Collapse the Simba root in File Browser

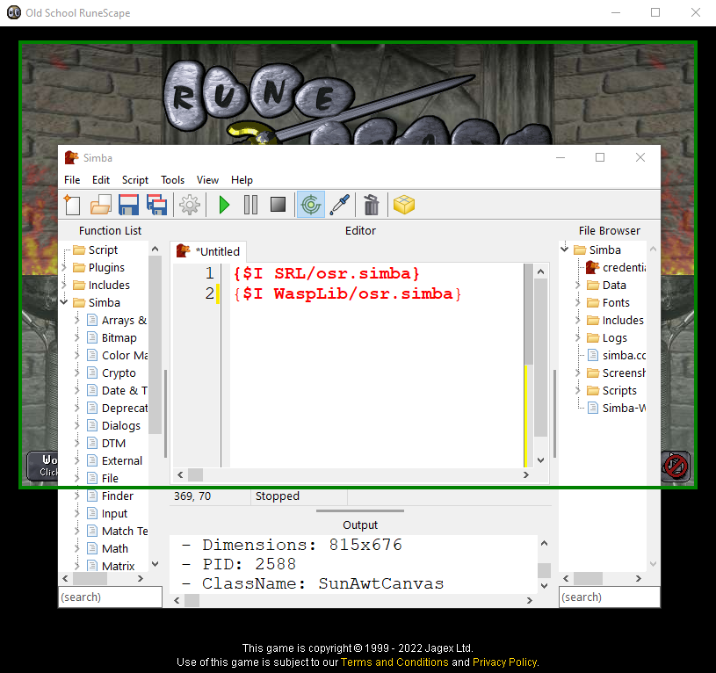coord(565,249)
